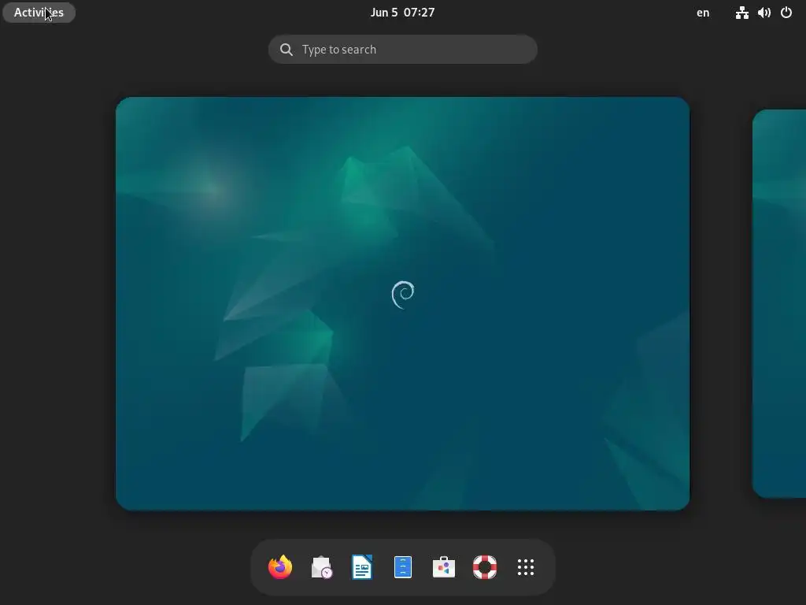
Task: Open the clock and calendar menu
Action: tap(402, 13)
